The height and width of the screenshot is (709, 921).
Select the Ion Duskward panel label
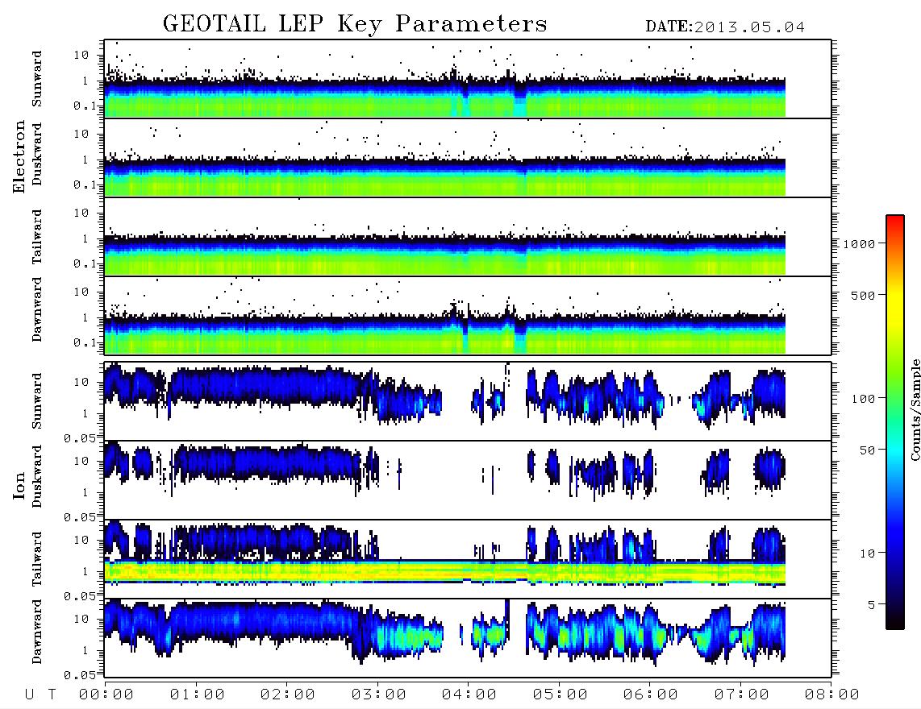pos(37,477)
